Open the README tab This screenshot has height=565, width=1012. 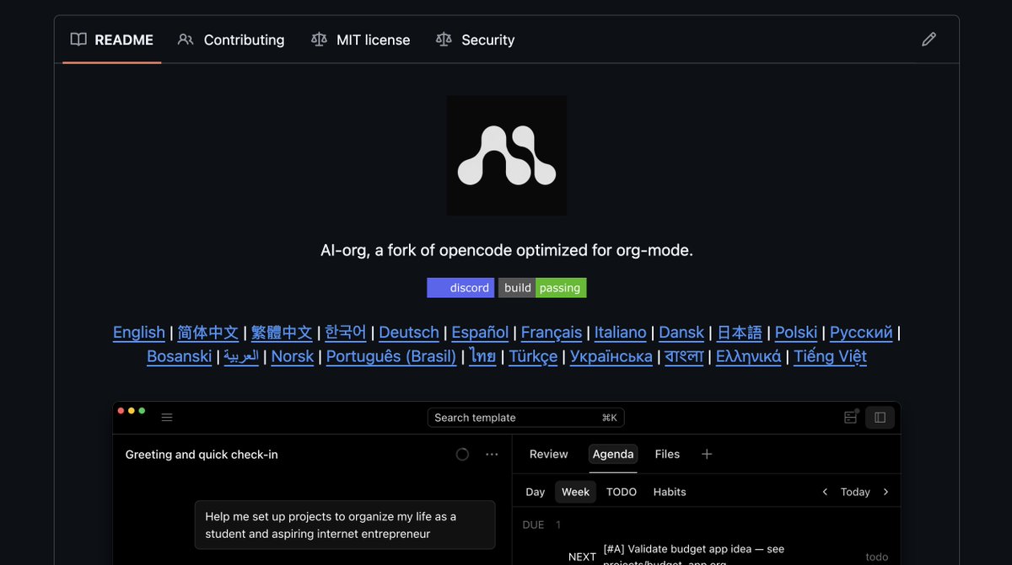click(112, 40)
